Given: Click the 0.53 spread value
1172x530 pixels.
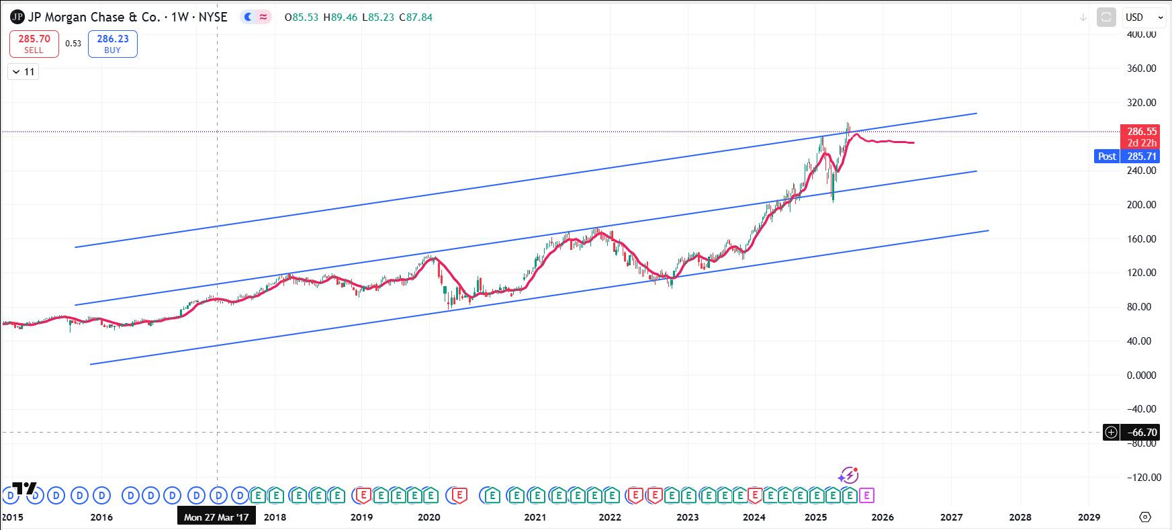Looking at the screenshot, I should [73, 44].
